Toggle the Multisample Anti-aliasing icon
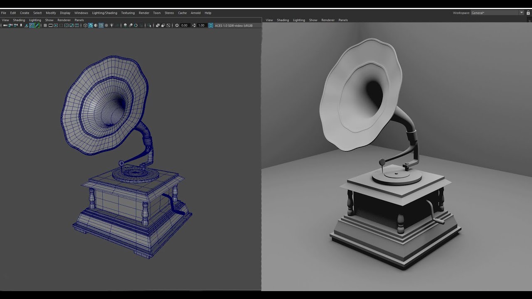Viewport: 532px width, 299px height. (x=136, y=25)
